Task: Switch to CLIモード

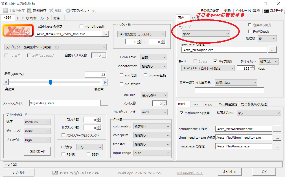Action: click(x=273, y=11)
